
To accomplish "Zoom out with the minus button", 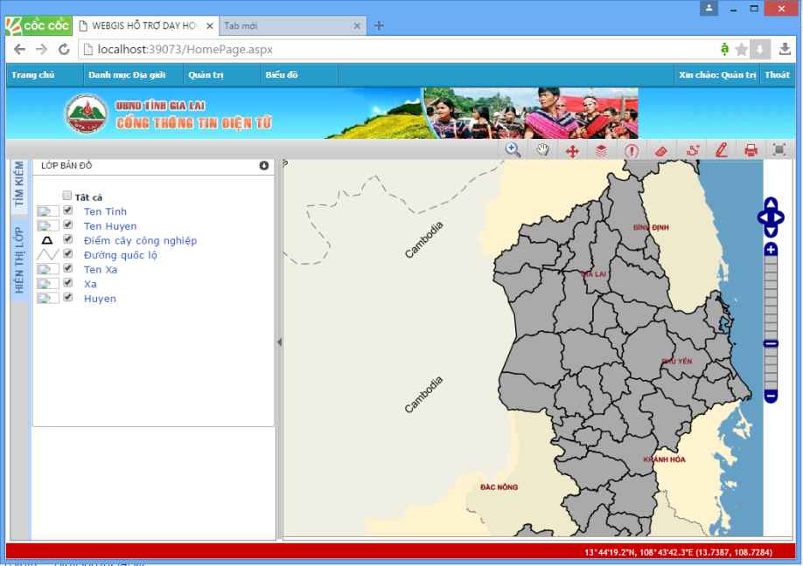I will point(771,396).
